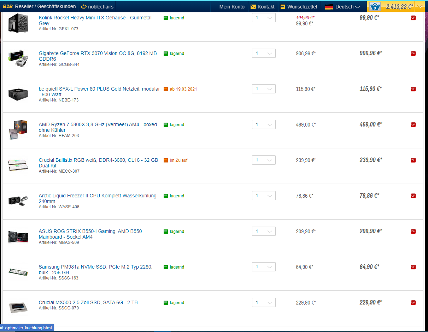Remove Crucial MX500 SSD from cart
Image resolution: width=428 pixels, height=332 pixels.
point(413,303)
